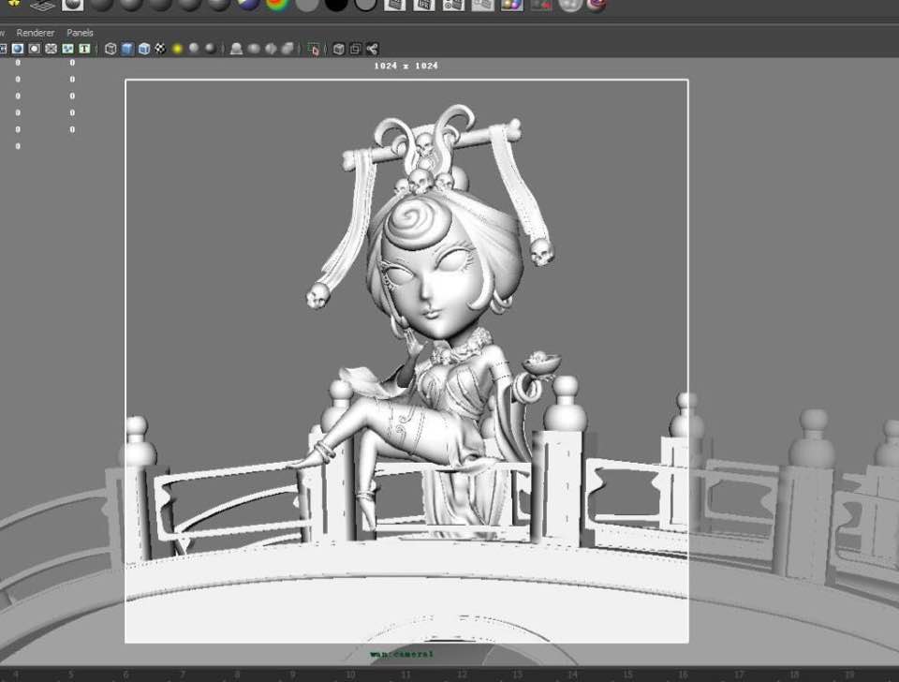Click the motion blur sphere icon
Screen dimensions: 899x682
254,49
